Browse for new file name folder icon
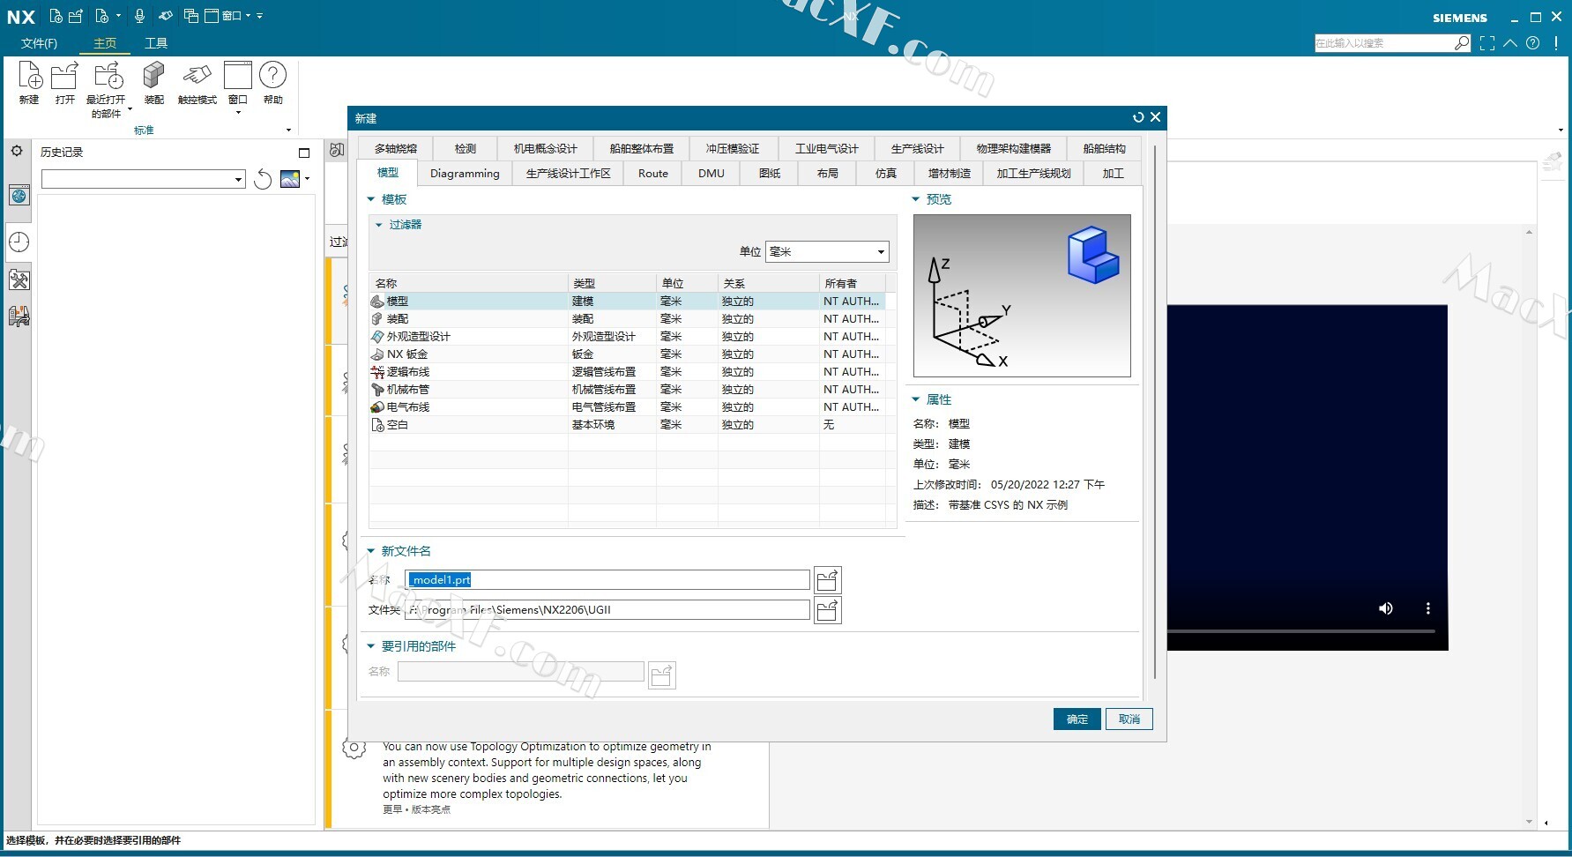Image resolution: width=1572 pixels, height=857 pixels. tap(828, 580)
